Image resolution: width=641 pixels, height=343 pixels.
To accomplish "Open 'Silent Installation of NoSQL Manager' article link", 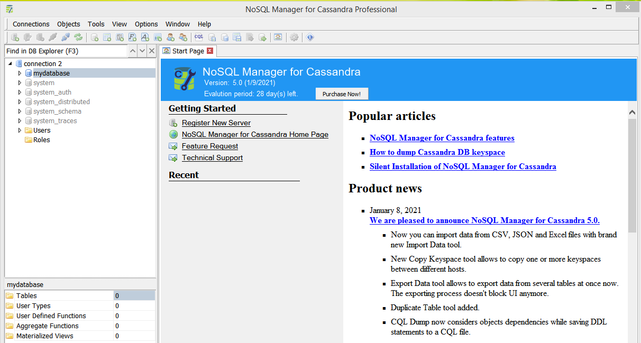I will click(x=463, y=166).
